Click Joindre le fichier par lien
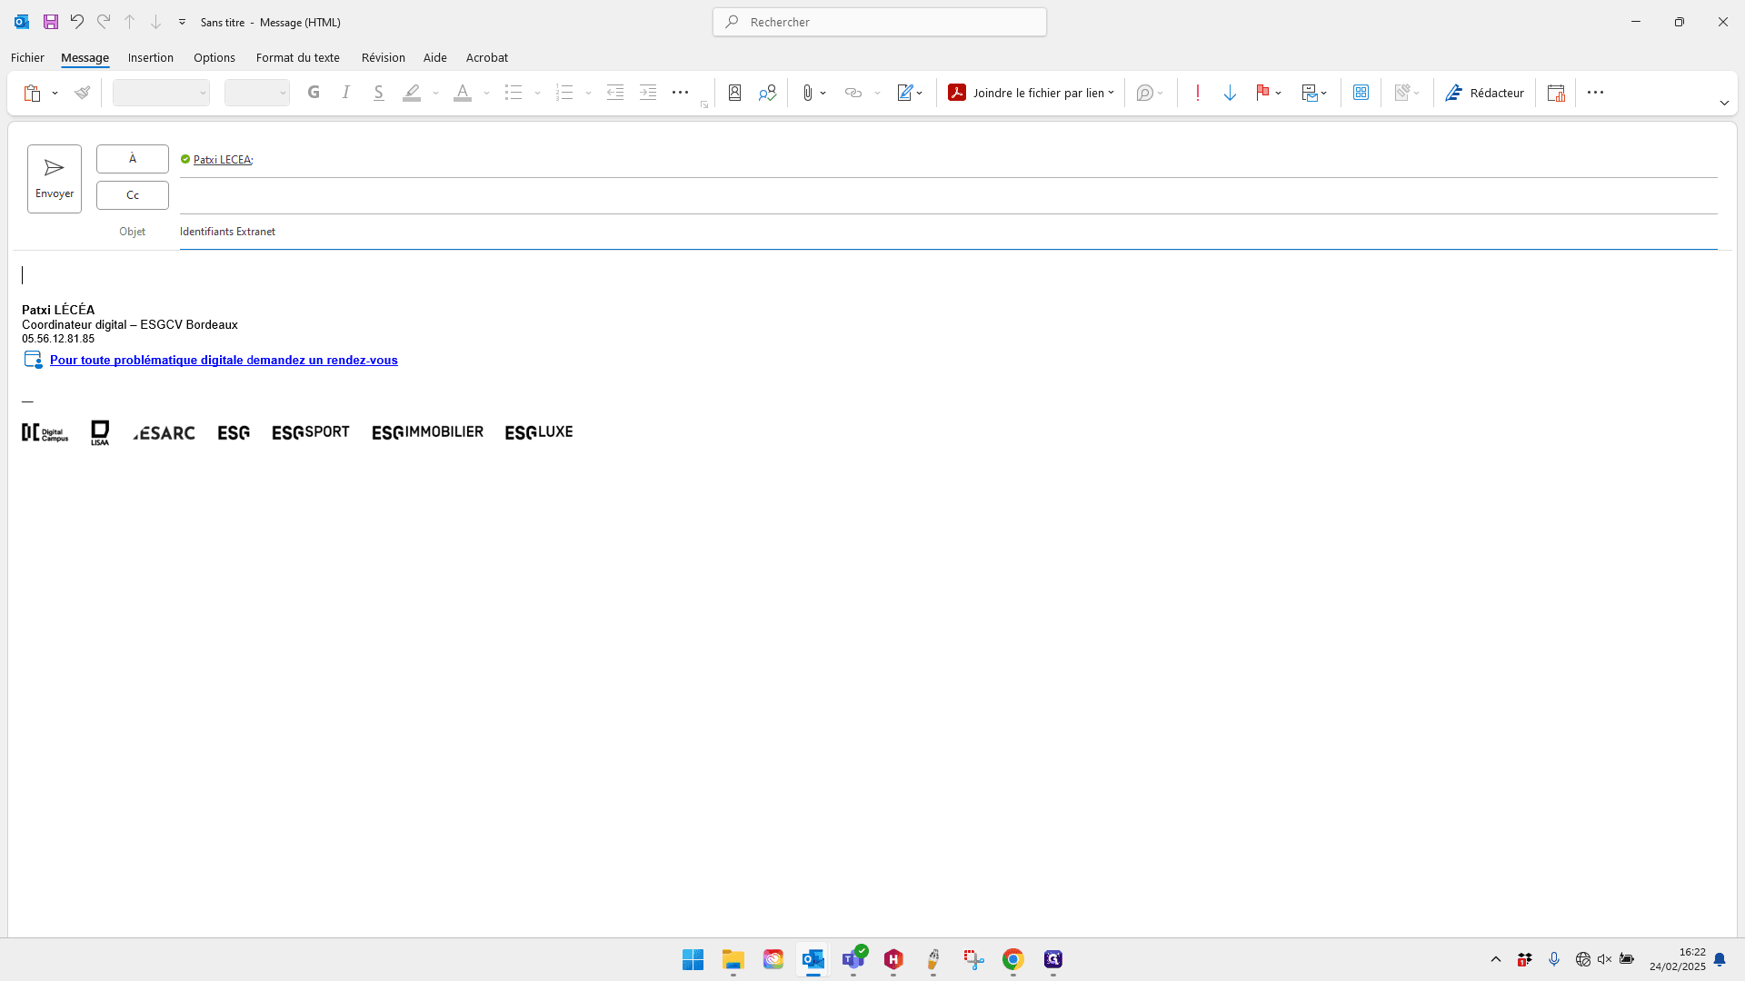This screenshot has height=981, width=1745. (1031, 93)
